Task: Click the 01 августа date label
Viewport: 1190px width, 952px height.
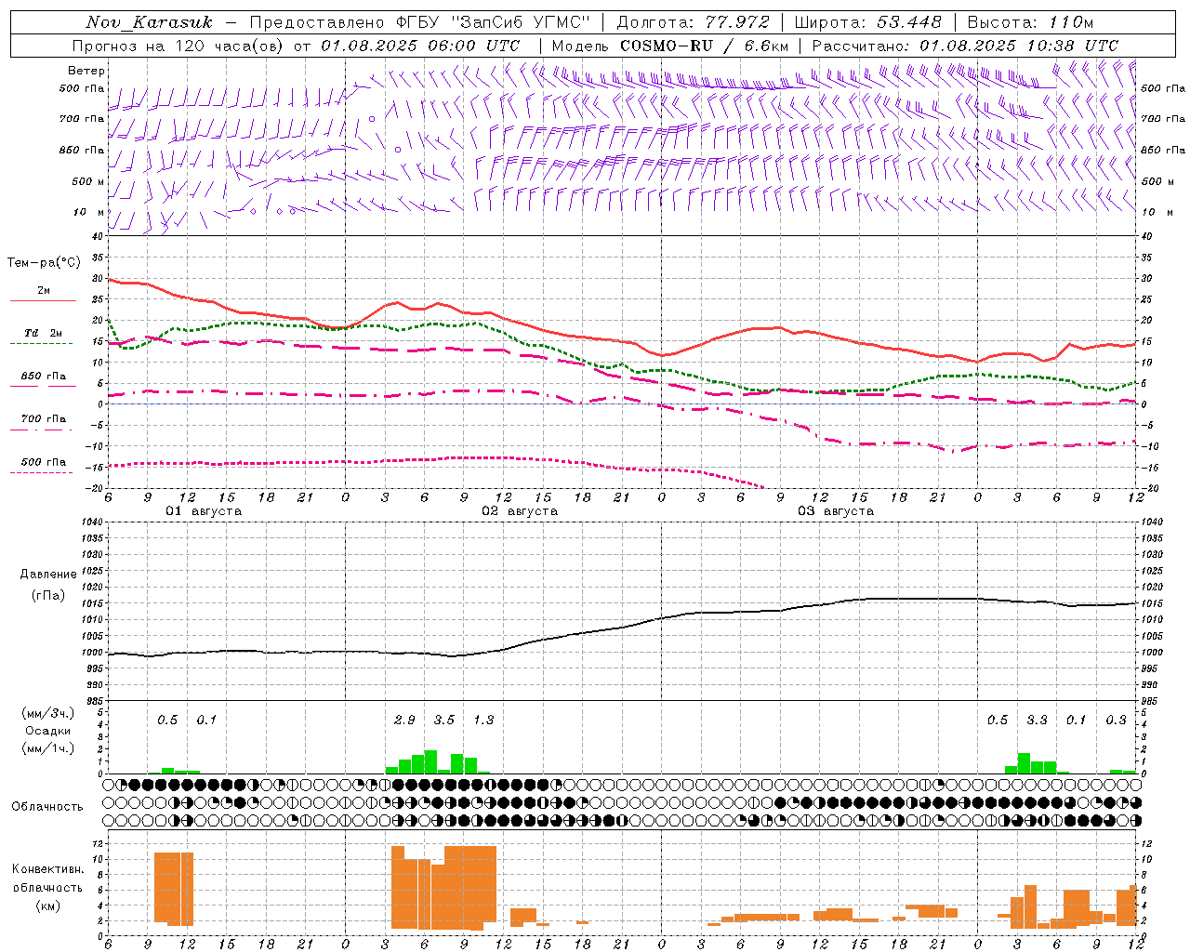Action: [204, 511]
